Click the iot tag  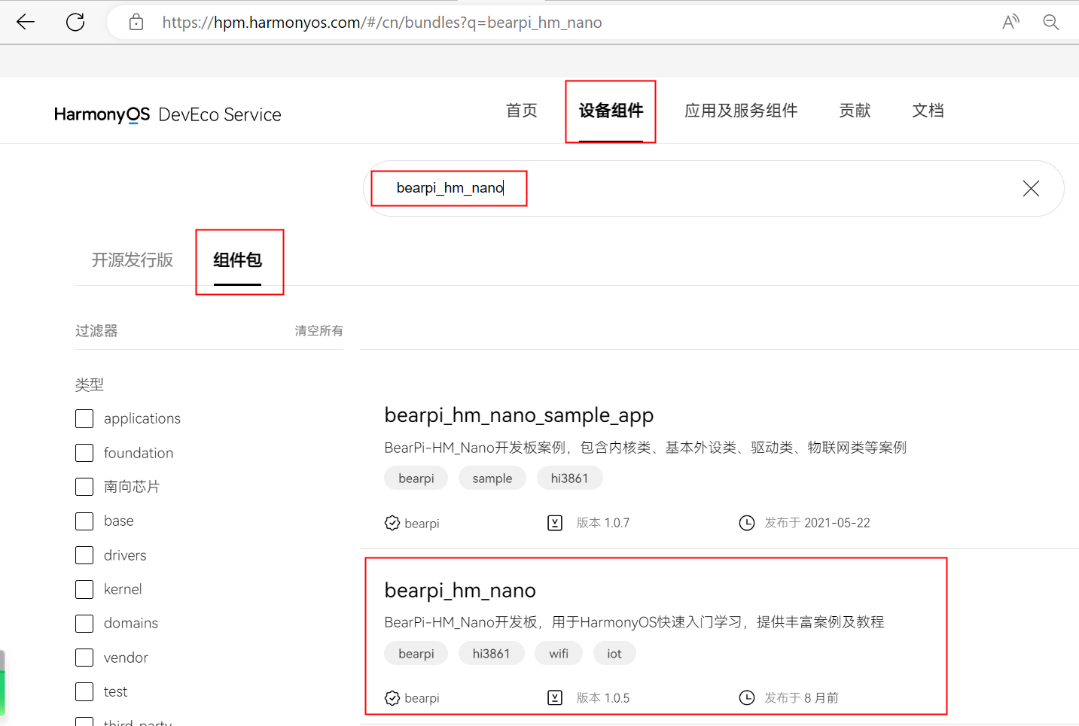point(614,654)
